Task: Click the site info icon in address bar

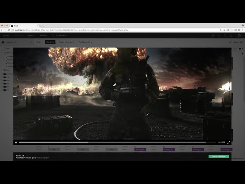Action: 13,30
